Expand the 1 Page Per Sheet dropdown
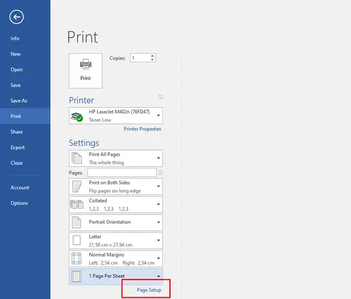 tap(116, 277)
